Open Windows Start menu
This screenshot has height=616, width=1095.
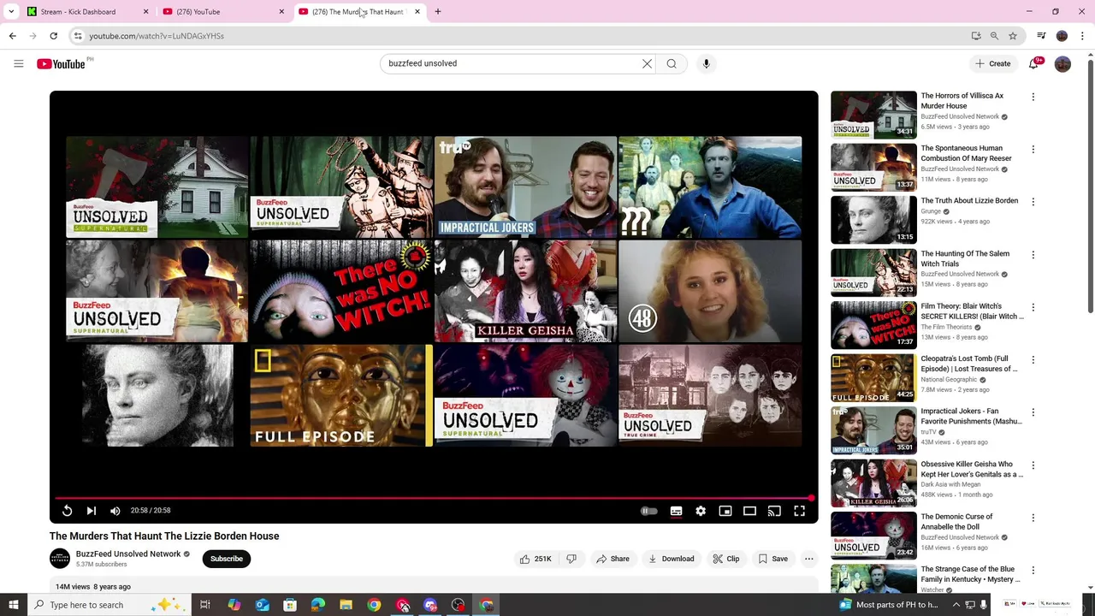click(x=13, y=605)
